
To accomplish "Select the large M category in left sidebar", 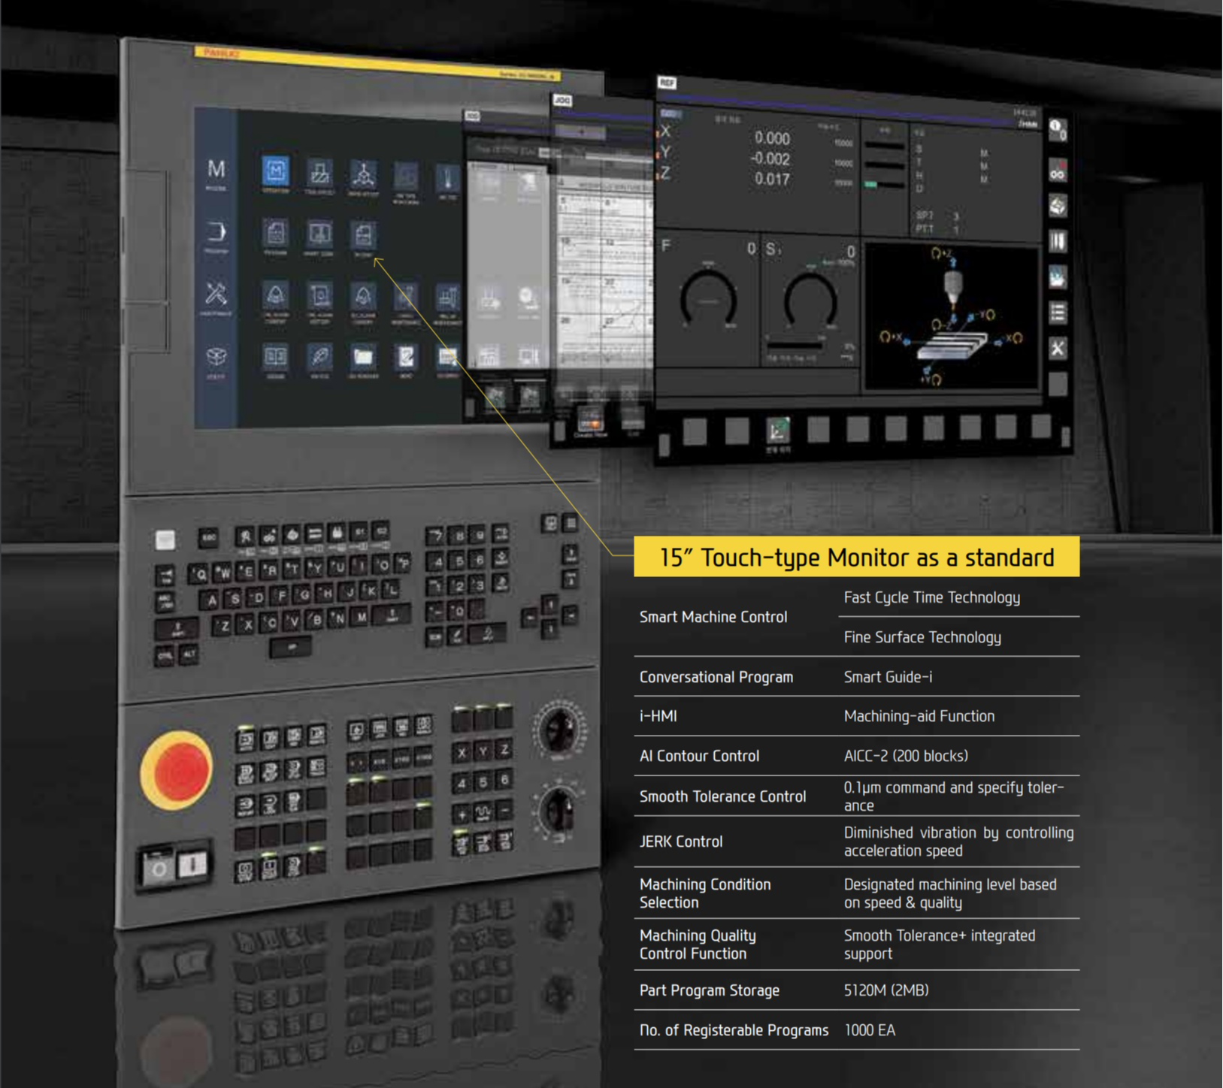I will [x=216, y=170].
